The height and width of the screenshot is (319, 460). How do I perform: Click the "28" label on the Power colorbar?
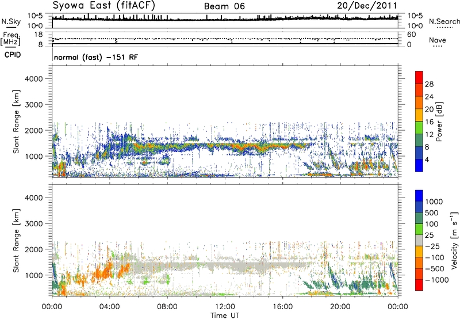[x=429, y=84]
